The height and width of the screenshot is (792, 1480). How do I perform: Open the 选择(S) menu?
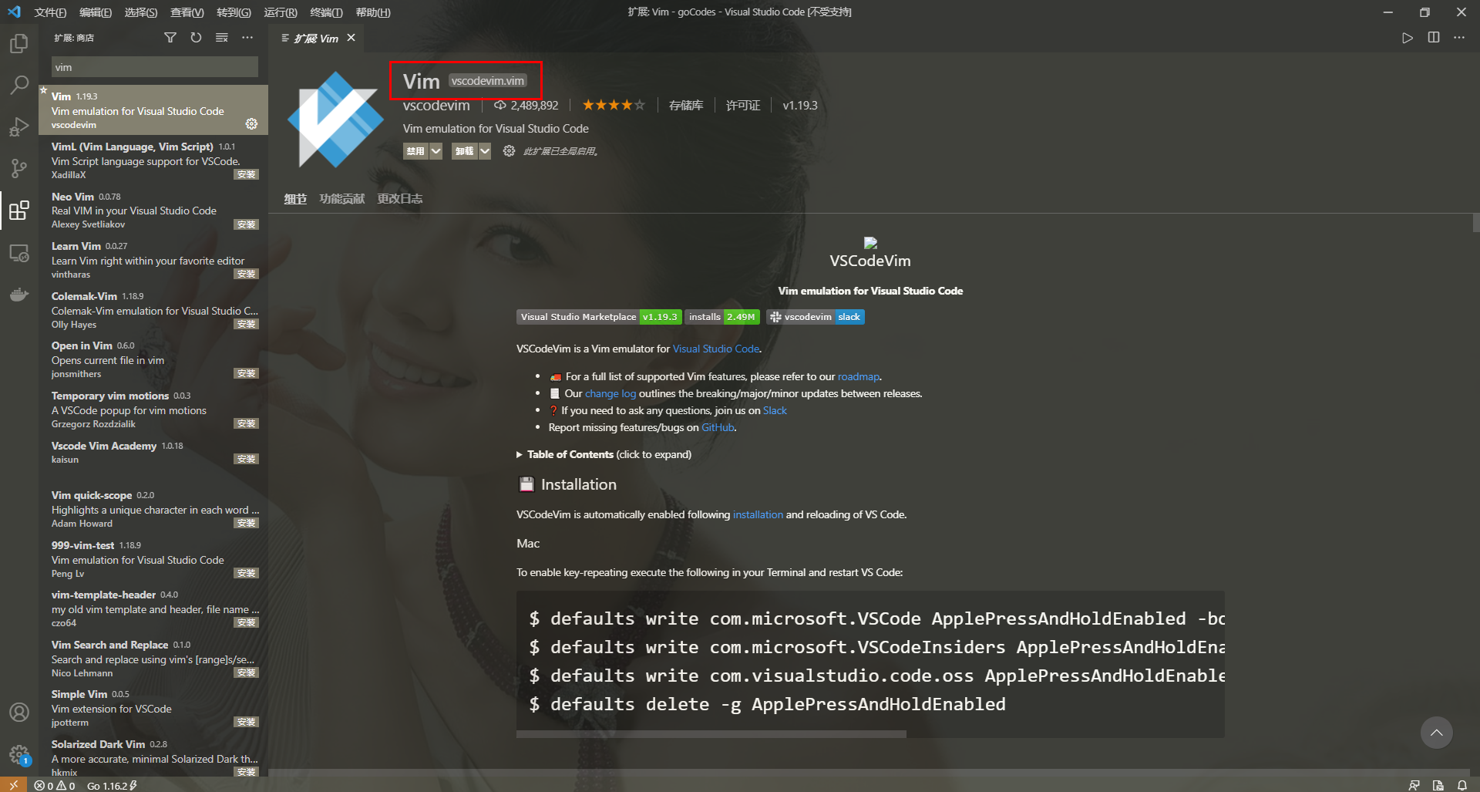pyautogui.click(x=141, y=12)
